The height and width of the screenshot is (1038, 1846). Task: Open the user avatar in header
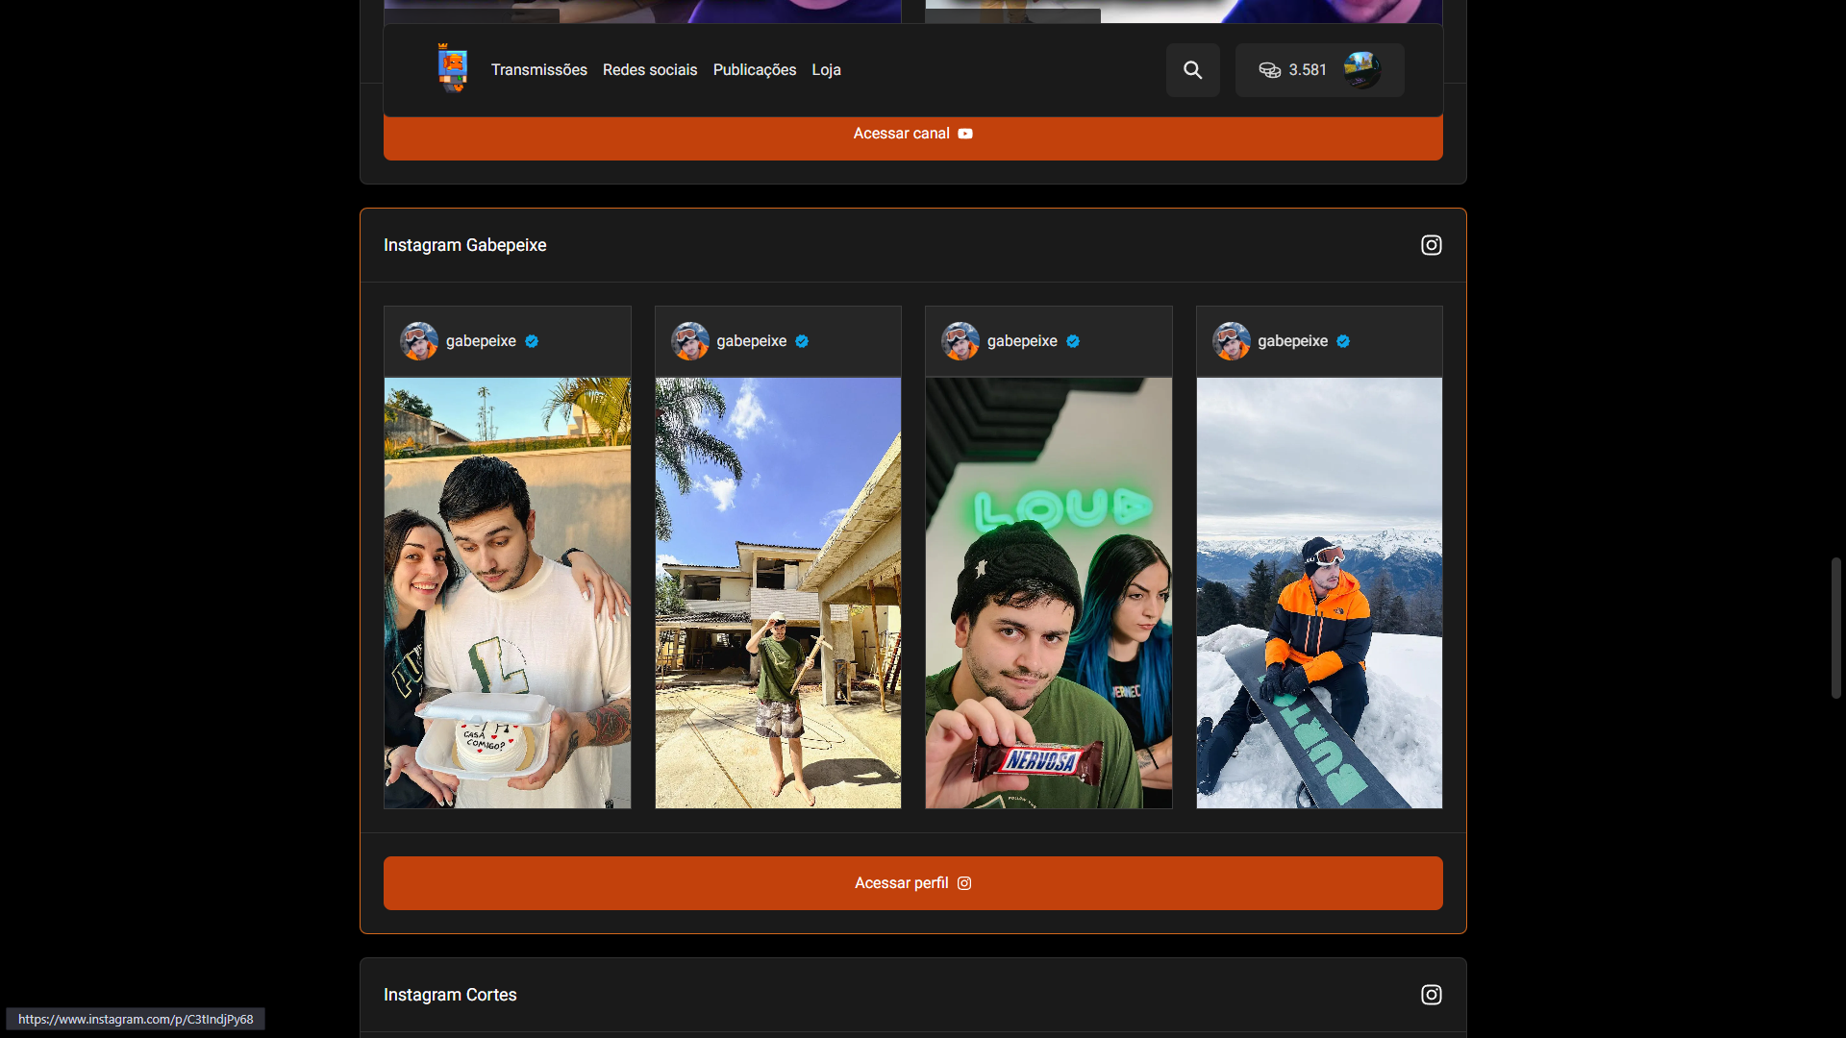point(1361,70)
